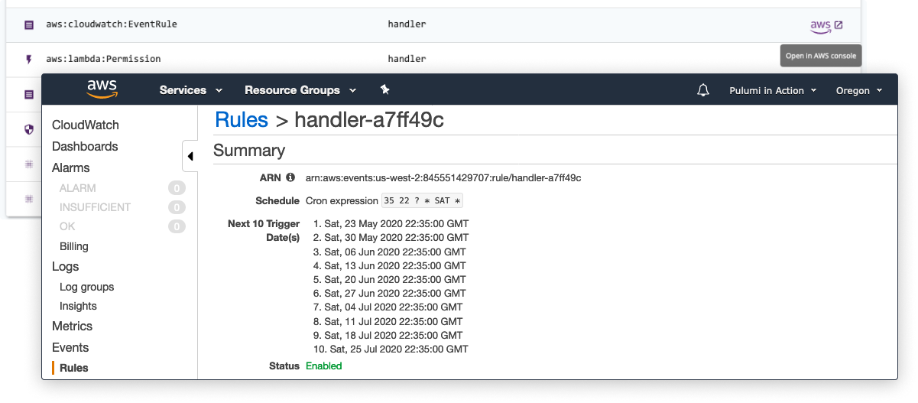Open the Pulumi in Action account menu
Image resolution: width=918 pixels, height=403 pixels.
(773, 90)
